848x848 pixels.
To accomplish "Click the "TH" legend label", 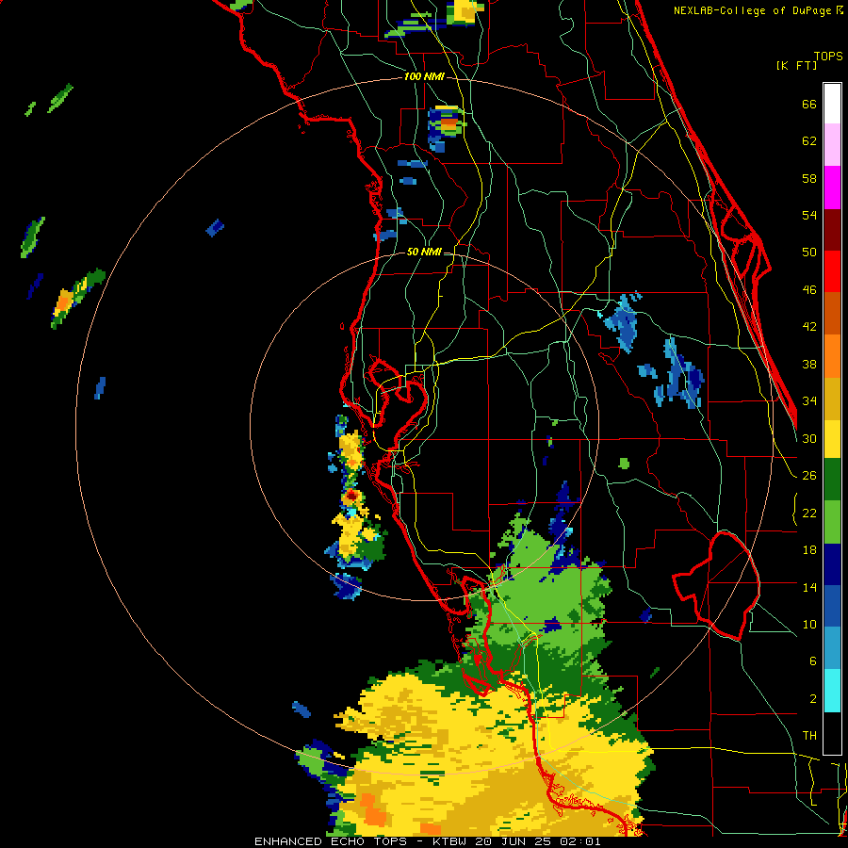I will click(809, 736).
